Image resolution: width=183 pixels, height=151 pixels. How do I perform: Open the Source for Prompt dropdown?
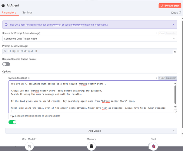tap(90, 39)
